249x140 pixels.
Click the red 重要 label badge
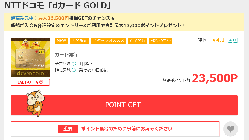68,129
